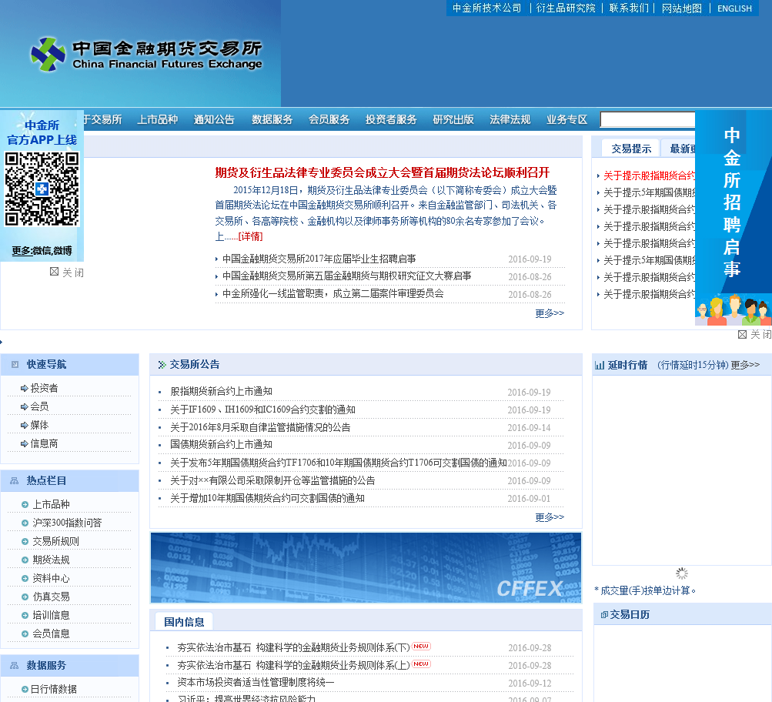The height and width of the screenshot is (702, 772).
Task: Open the CFFEX chart banner image
Action: point(366,567)
